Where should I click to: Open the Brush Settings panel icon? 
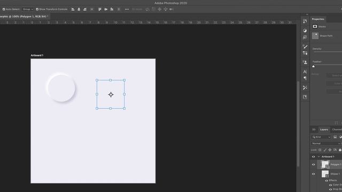click(x=305, y=53)
